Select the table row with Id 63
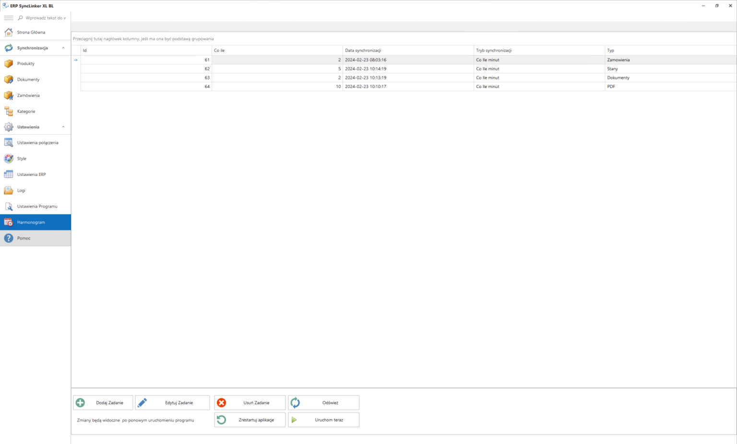The height and width of the screenshot is (444, 737). pos(336,78)
